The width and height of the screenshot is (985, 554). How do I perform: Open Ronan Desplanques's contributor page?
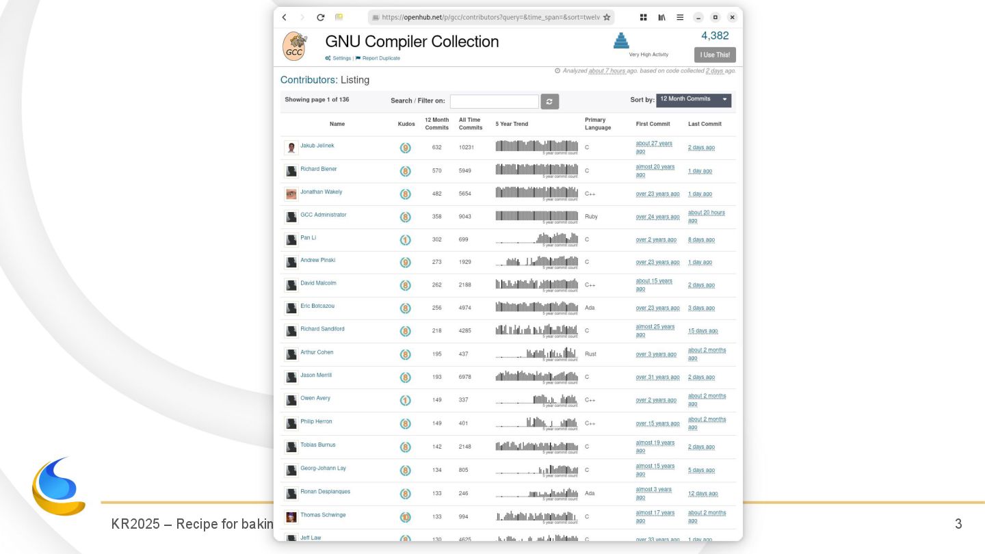tap(325, 492)
